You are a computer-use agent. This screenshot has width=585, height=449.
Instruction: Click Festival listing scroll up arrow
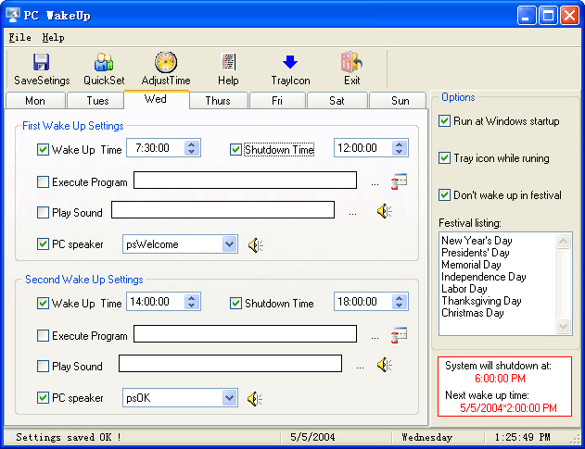(563, 241)
